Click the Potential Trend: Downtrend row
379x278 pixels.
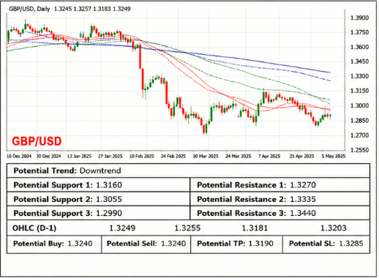pos(188,170)
